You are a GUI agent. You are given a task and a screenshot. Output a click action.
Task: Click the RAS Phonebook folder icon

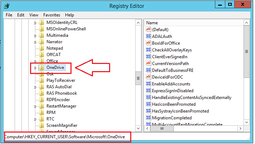click(42, 93)
